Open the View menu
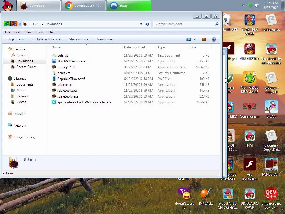Image resolution: width=285 pixels, height=214 pixels. click(x=28, y=32)
